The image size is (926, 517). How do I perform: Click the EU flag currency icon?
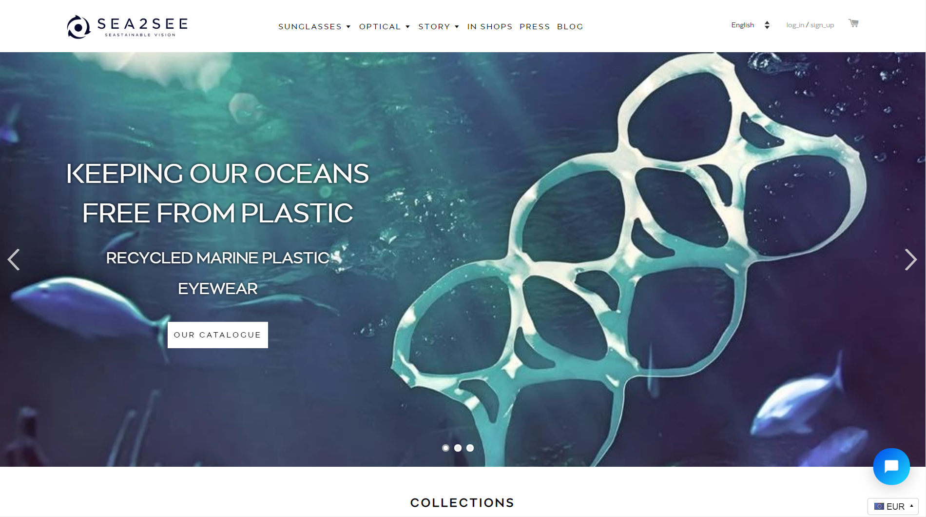(879, 506)
